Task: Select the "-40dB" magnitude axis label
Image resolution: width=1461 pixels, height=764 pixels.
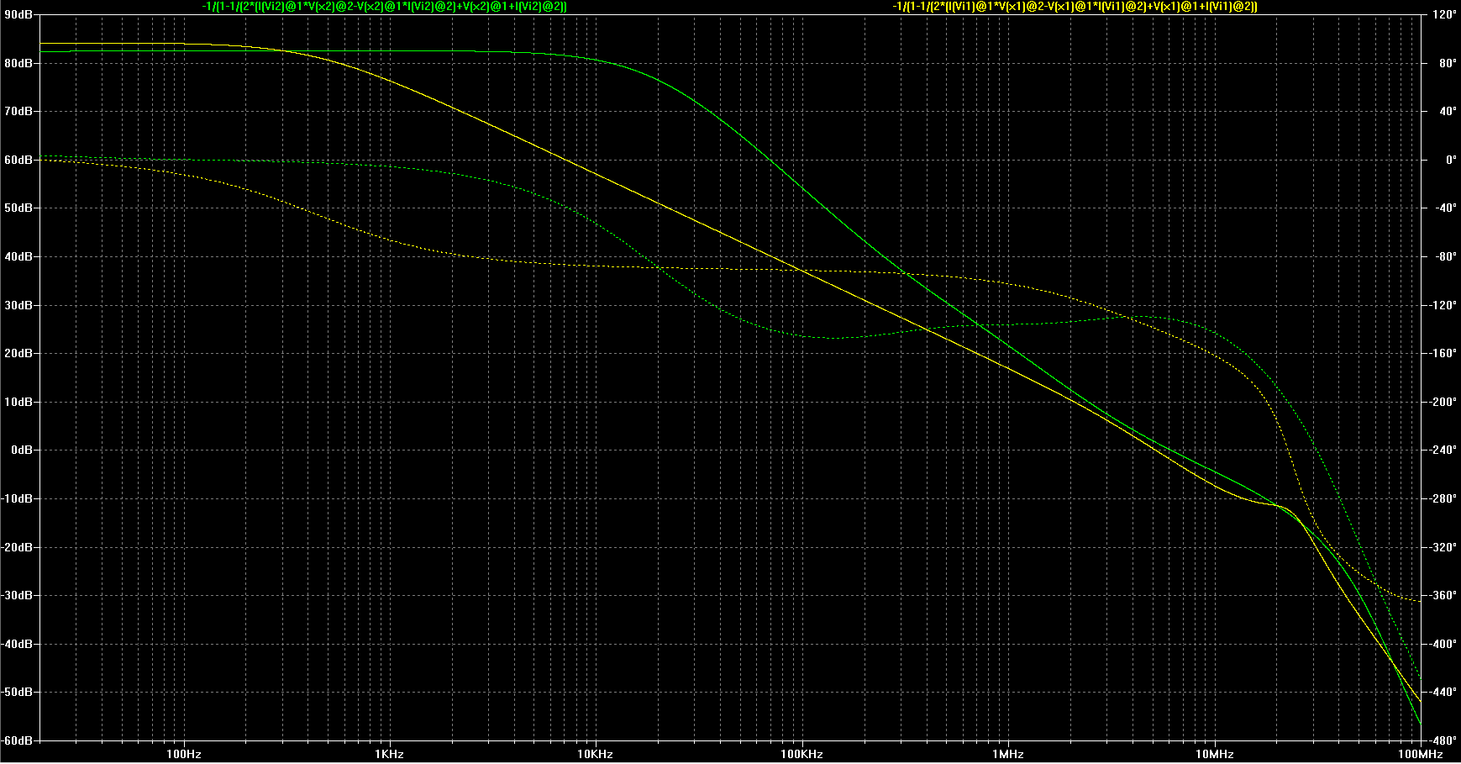Action: (x=17, y=644)
